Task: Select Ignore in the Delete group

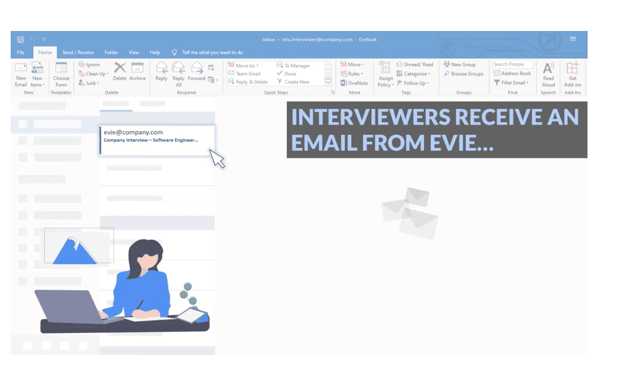Action: (90, 64)
